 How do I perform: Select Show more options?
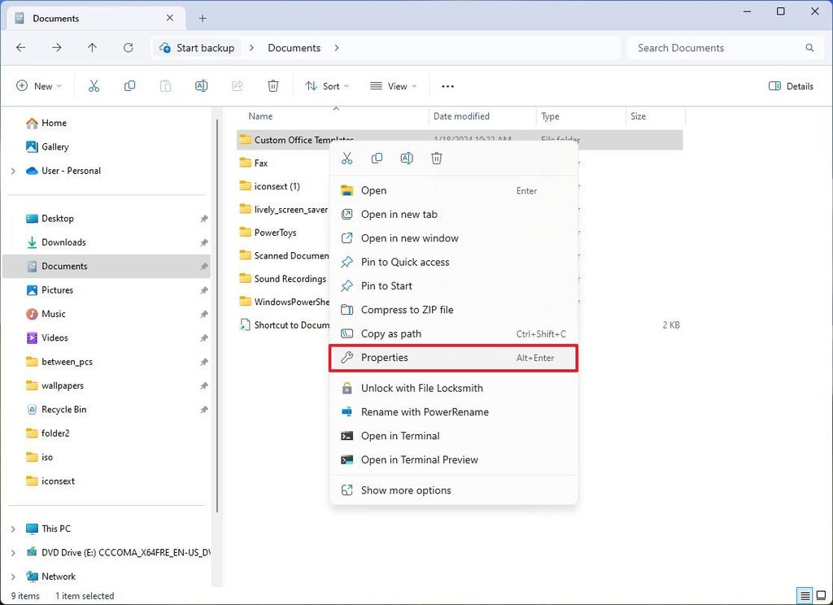tap(407, 490)
